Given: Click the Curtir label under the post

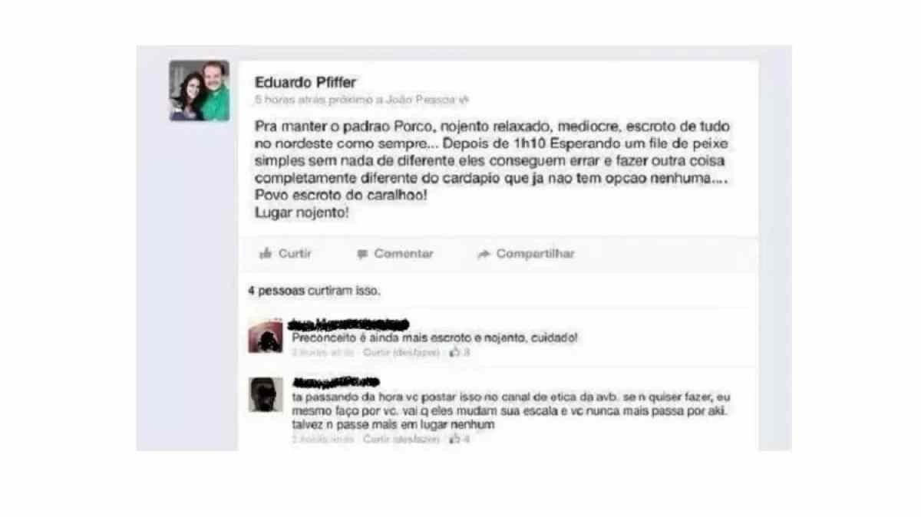Looking at the screenshot, I should tap(295, 254).
